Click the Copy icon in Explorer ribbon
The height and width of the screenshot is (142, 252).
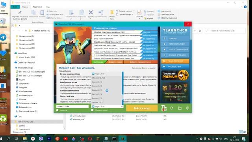[x=33, y=13]
